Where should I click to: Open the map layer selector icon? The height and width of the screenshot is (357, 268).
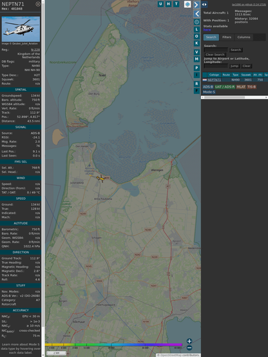[x=187, y=4]
